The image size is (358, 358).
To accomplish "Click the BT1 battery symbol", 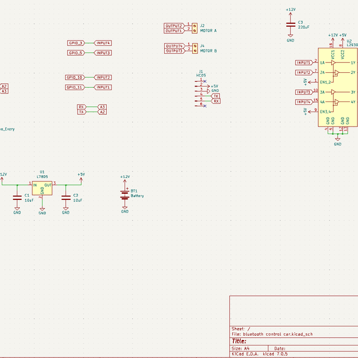I will tap(125, 193).
